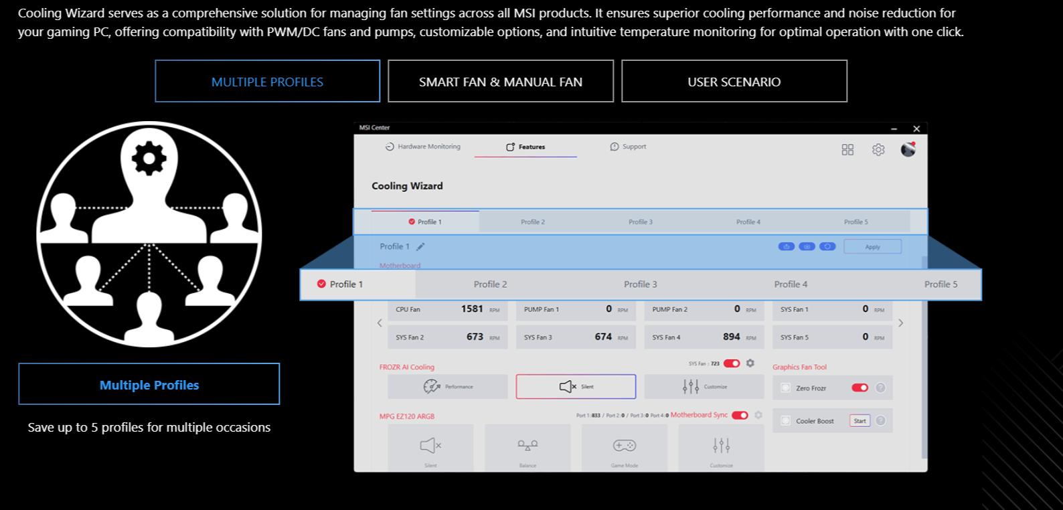This screenshot has width=1063, height=510.
Task: Click the pencil icon to rename Profile 1
Action: [420, 247]
